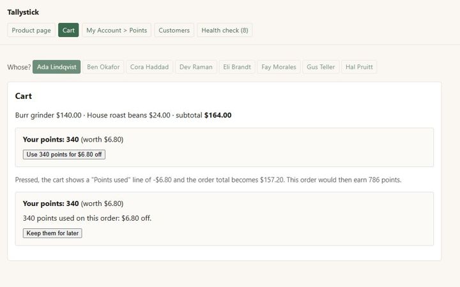This screenshot has width=460, height=287.
Task: Choose customer Ben Okafor
Action: pyautogui.click(x=103, y=67)
